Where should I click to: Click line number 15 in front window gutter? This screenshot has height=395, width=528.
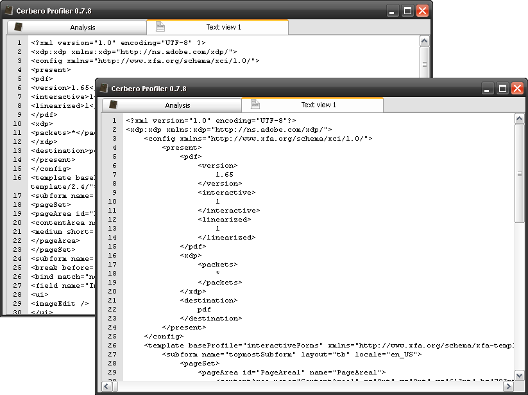coord(112,247)
